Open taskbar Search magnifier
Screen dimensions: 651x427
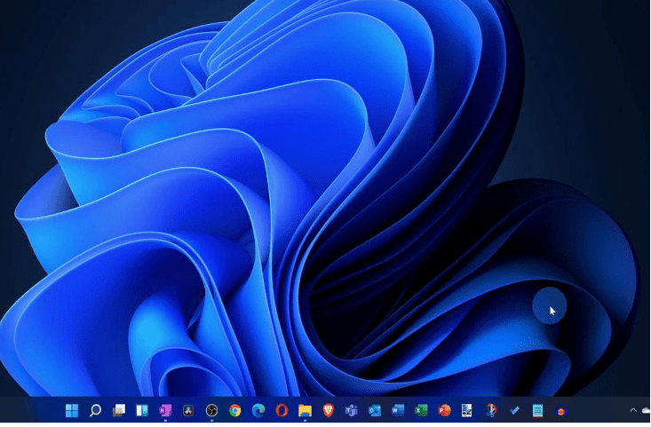(x=96, y=410)
